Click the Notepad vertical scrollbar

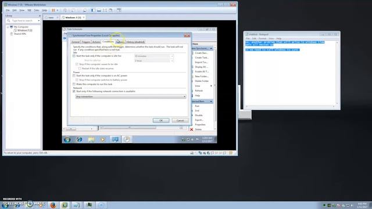coord(337,73)
